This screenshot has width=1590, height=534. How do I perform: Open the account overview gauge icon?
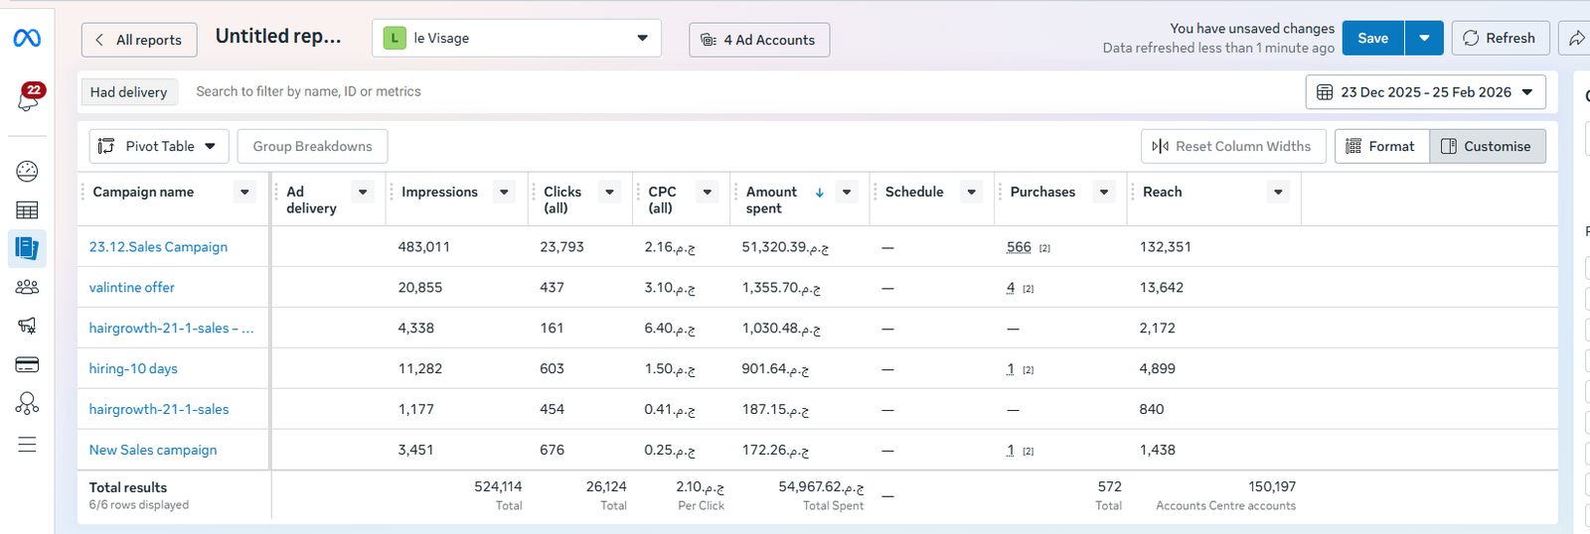point(27,171)
